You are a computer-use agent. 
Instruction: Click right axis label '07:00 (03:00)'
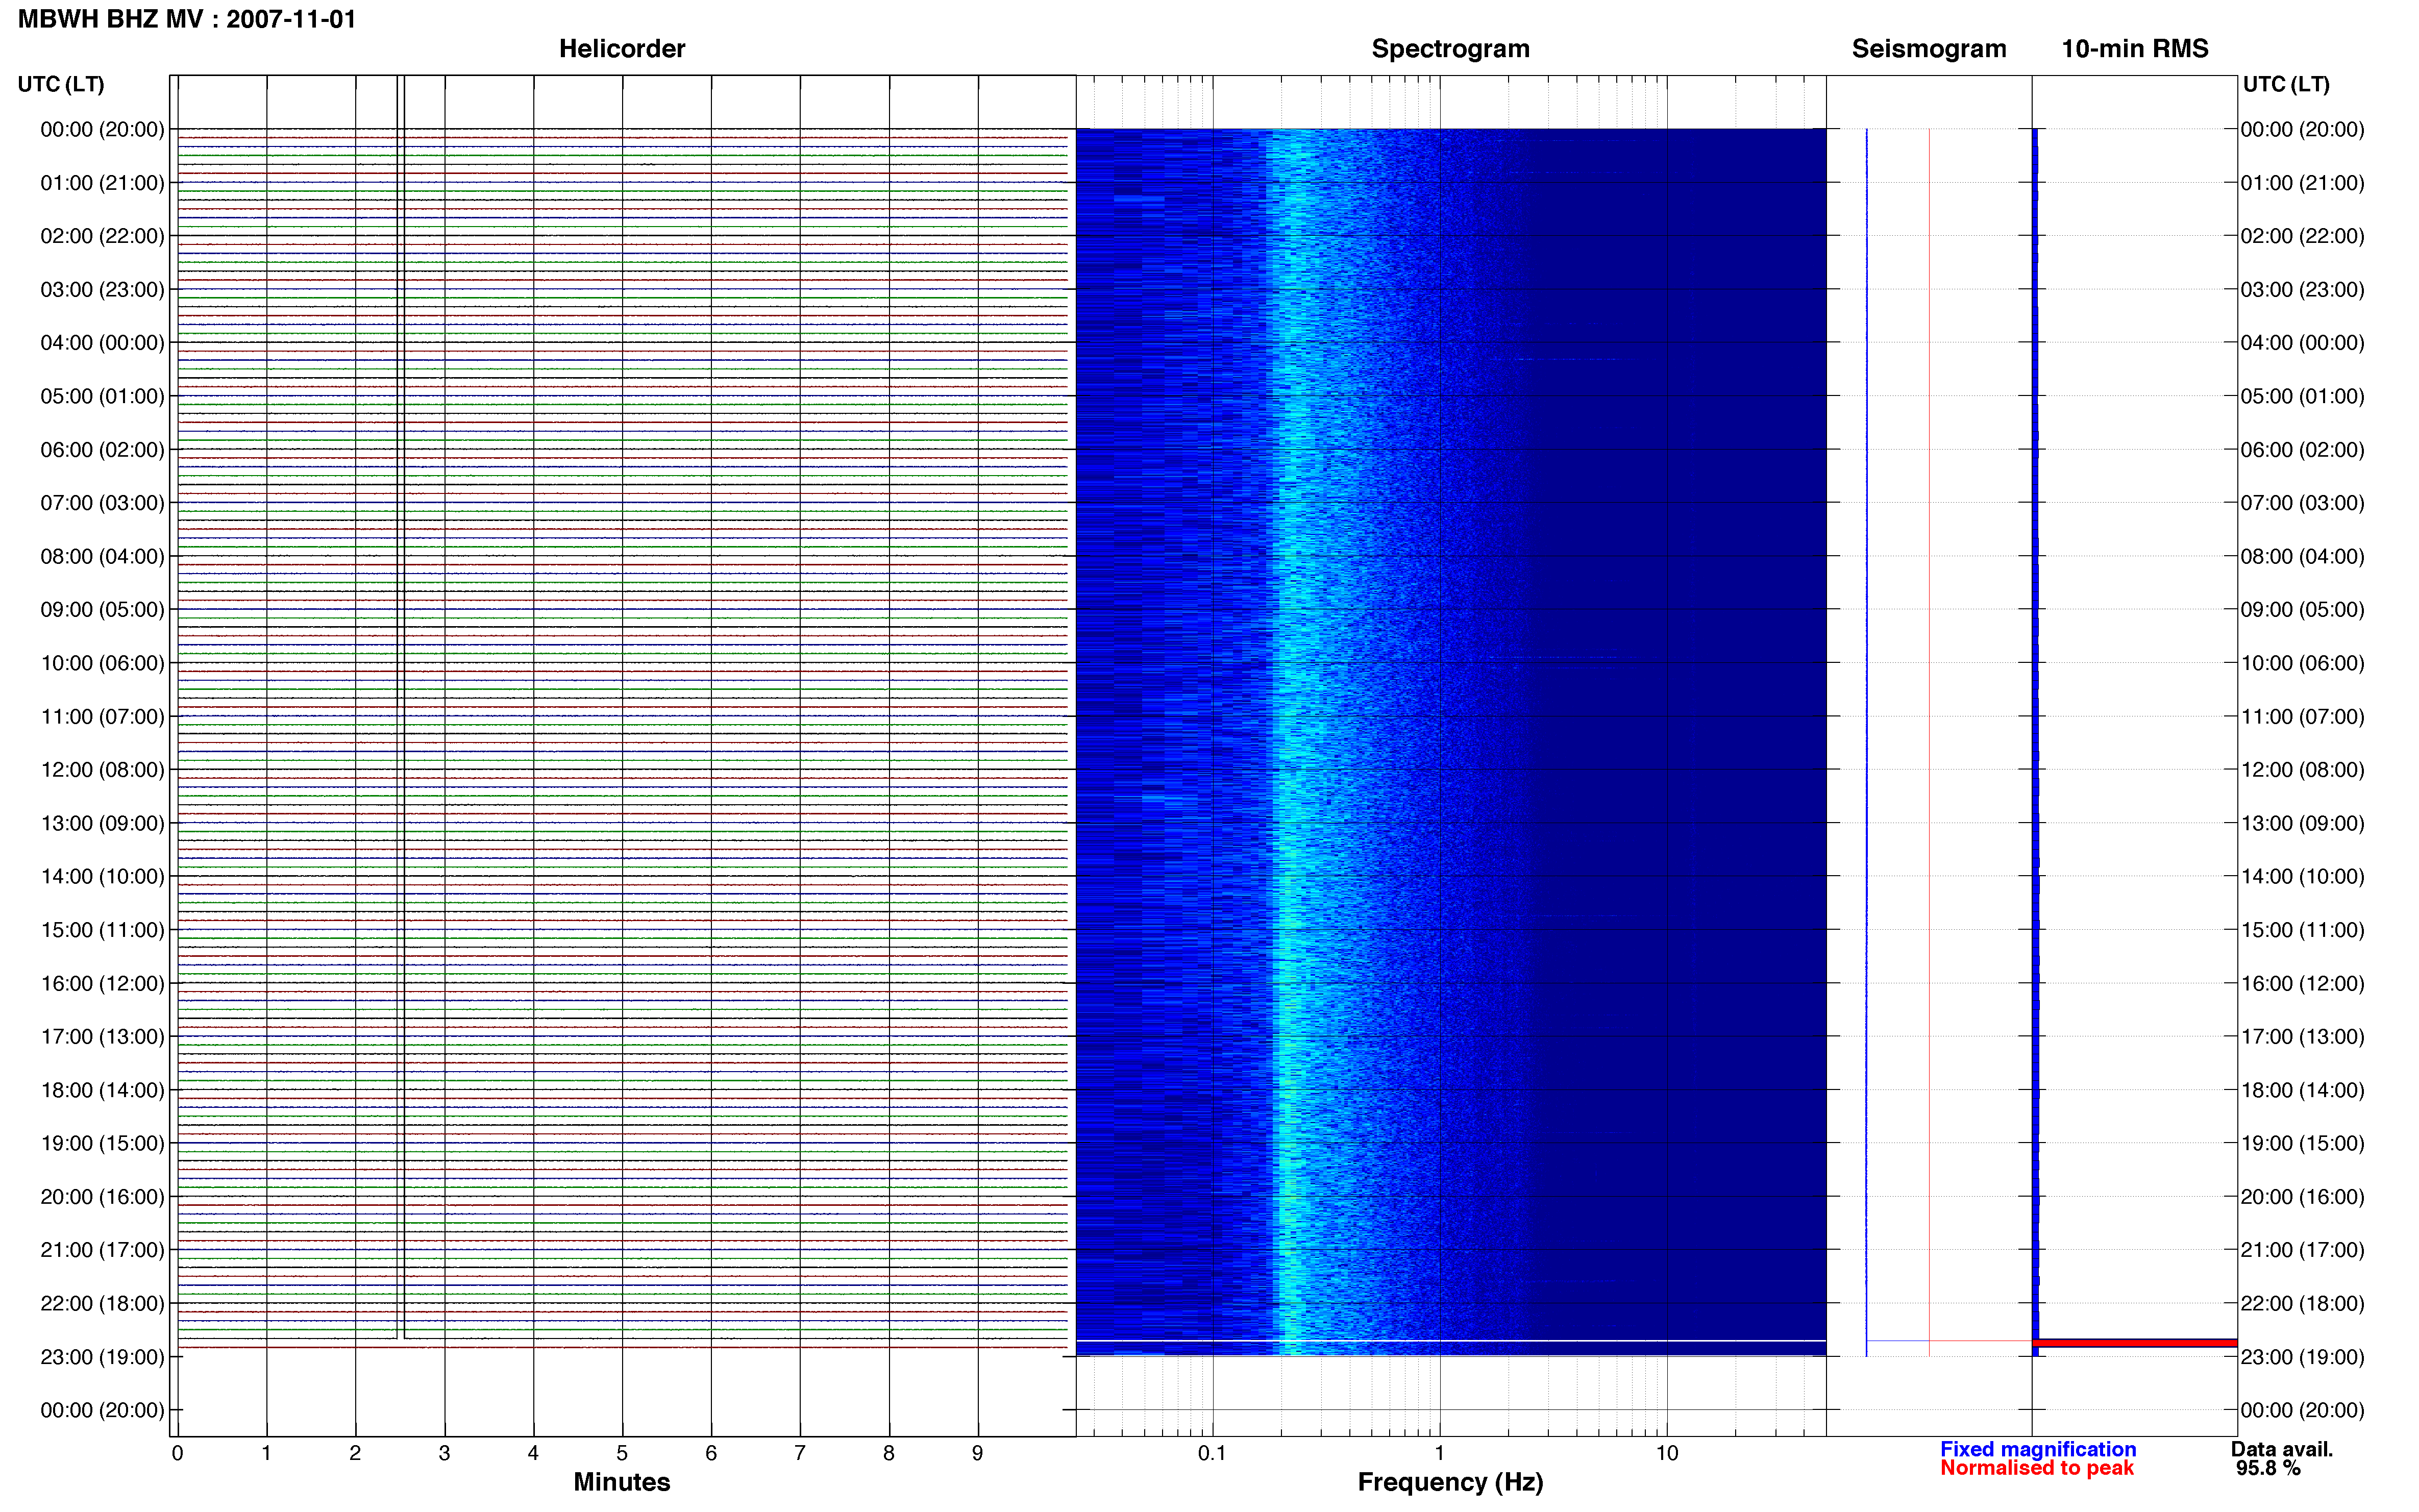coord(2302,503)
